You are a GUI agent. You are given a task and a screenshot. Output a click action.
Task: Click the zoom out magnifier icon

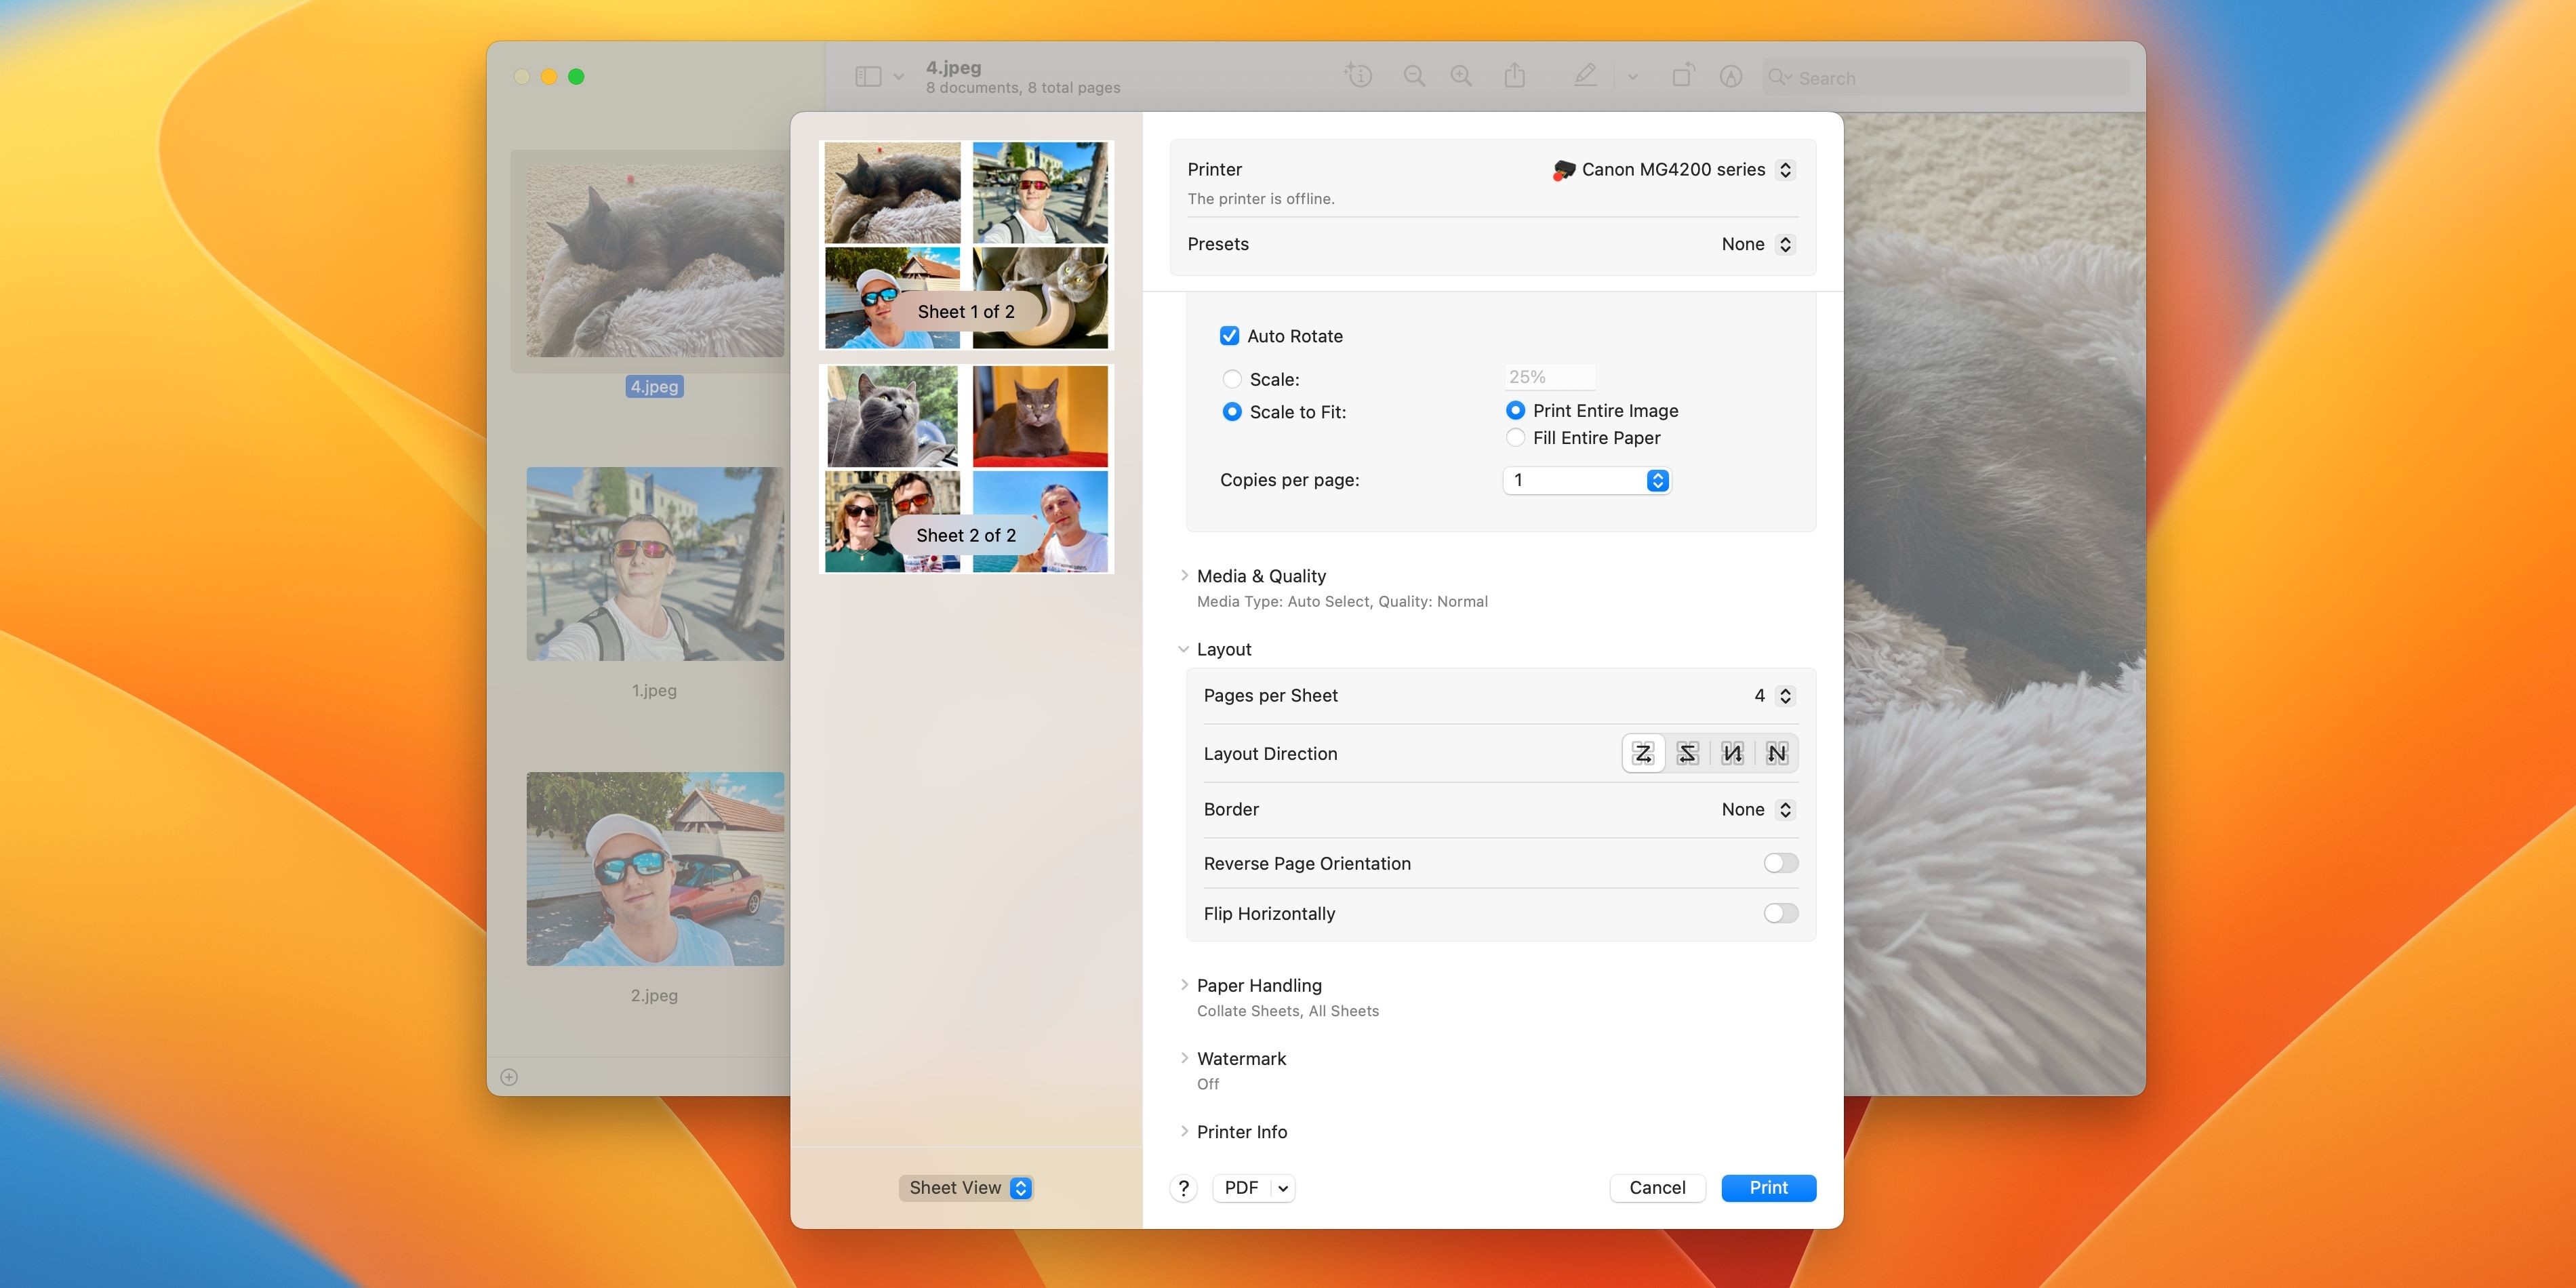point(1414,76)
